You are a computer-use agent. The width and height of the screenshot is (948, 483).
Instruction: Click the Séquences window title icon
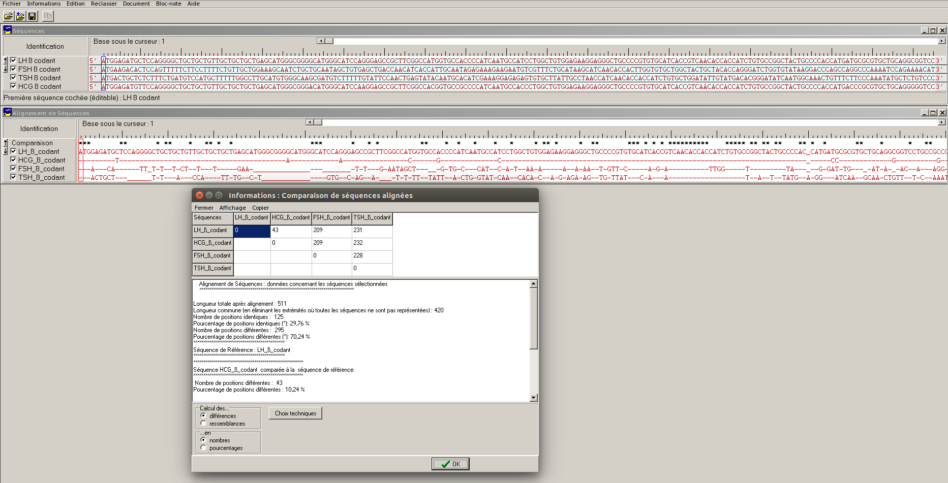coord(8,30)
